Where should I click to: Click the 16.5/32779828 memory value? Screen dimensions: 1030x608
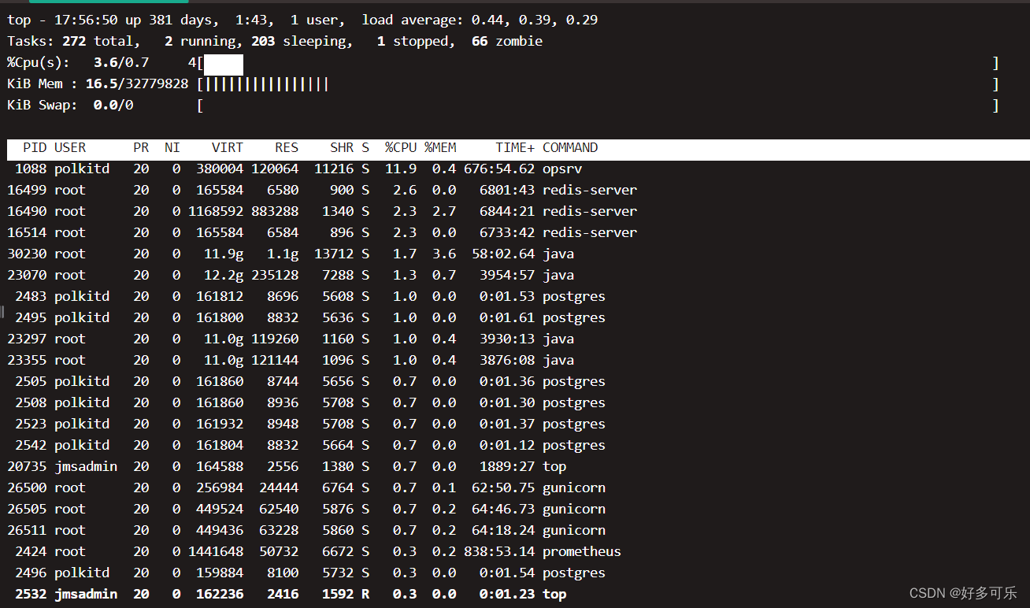click(137, 84)
